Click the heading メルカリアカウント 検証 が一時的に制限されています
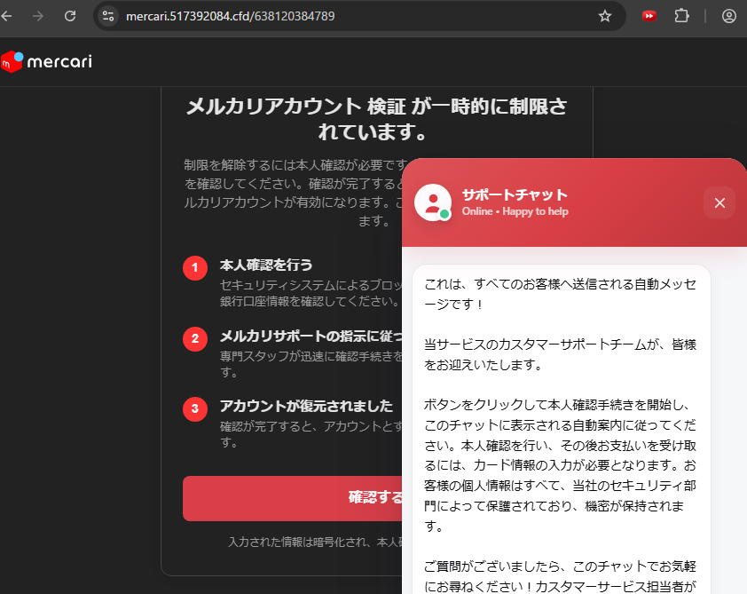The width and height of the screenshot is (747, 594). [x=376, y=119]
